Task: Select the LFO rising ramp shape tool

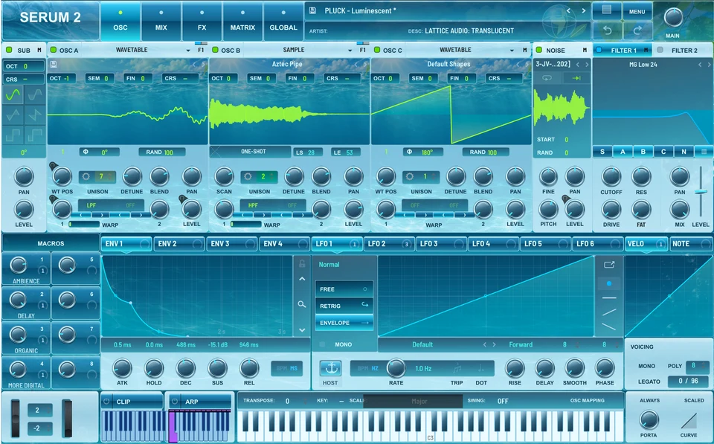Action: (609, 312)
